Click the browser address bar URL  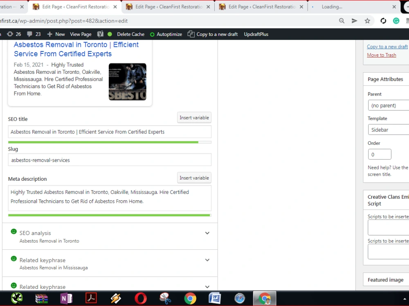(x=64, y=21)
